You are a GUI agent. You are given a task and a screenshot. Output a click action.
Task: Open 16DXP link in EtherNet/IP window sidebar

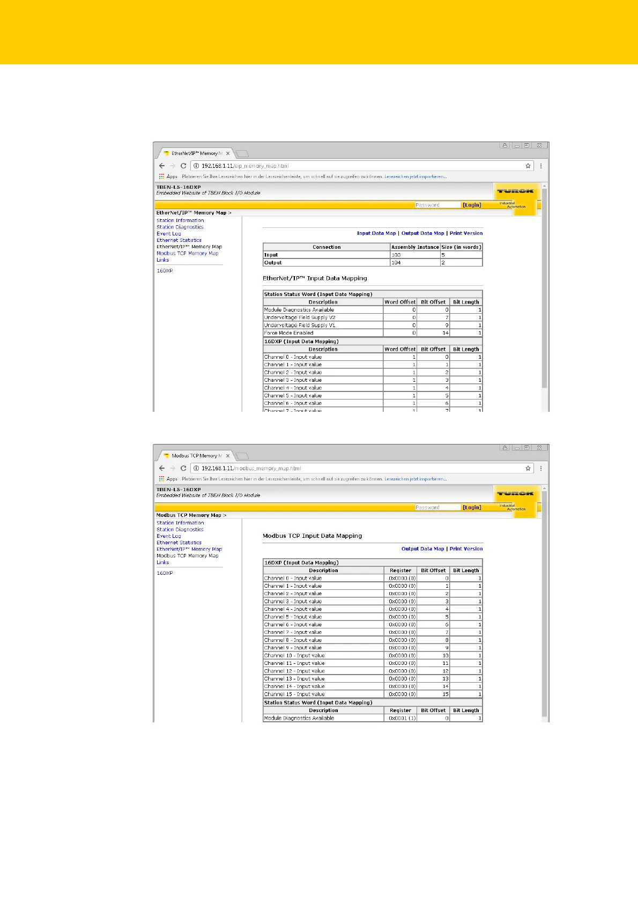coord(165,271)
